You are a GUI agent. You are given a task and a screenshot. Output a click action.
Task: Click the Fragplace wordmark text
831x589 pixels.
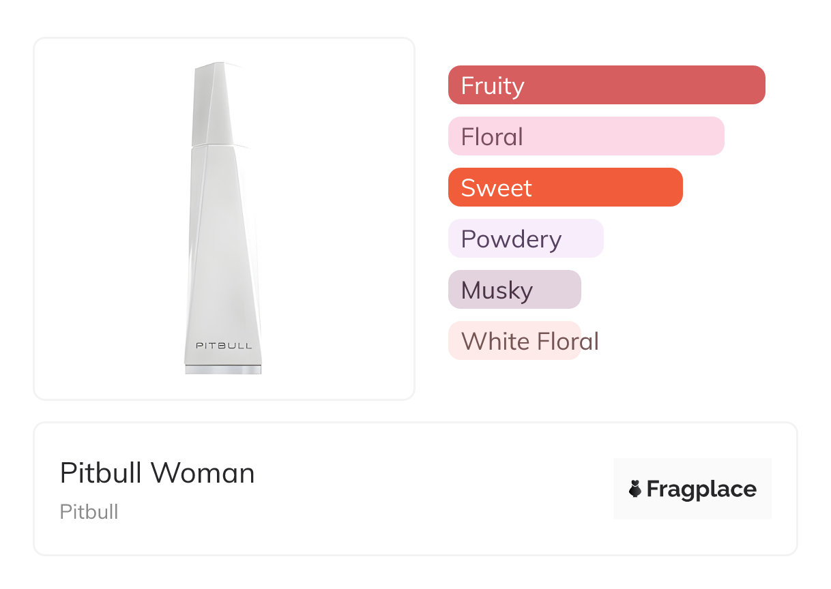point(701,489)
